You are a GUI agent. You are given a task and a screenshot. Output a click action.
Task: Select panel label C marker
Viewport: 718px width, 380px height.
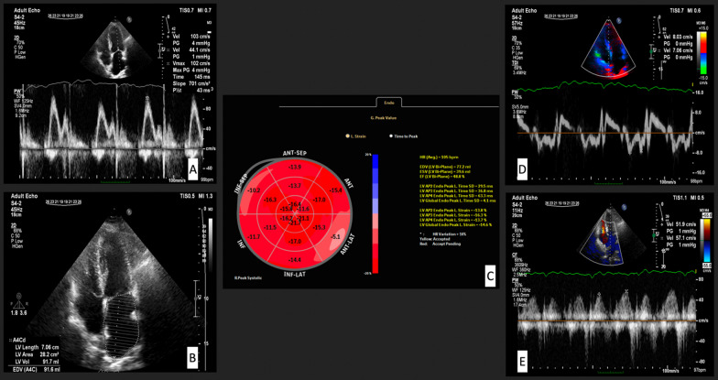(489, 276)
